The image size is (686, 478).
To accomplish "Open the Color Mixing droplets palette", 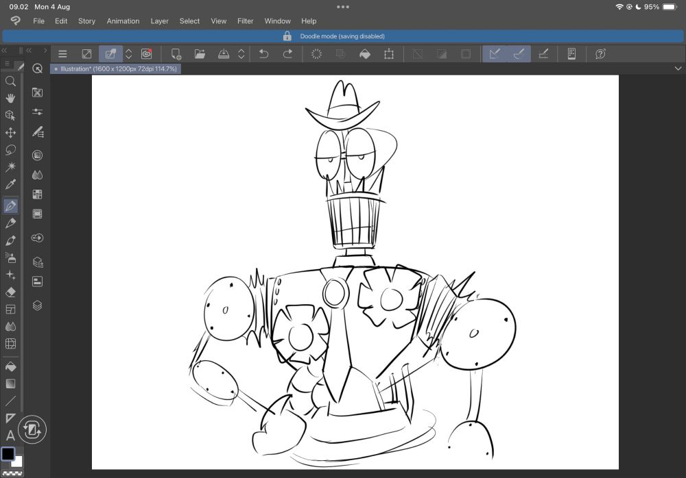I will pyautogui.click(x=38, y=175).
